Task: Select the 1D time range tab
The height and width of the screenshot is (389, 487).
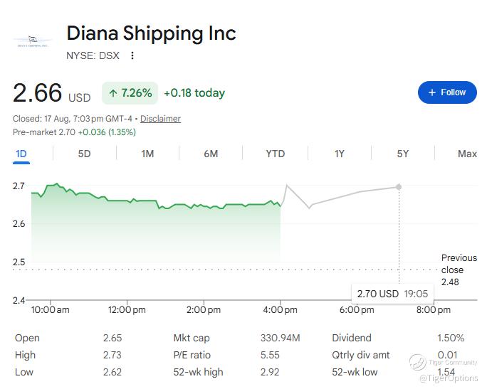Action: click(21, 154)
